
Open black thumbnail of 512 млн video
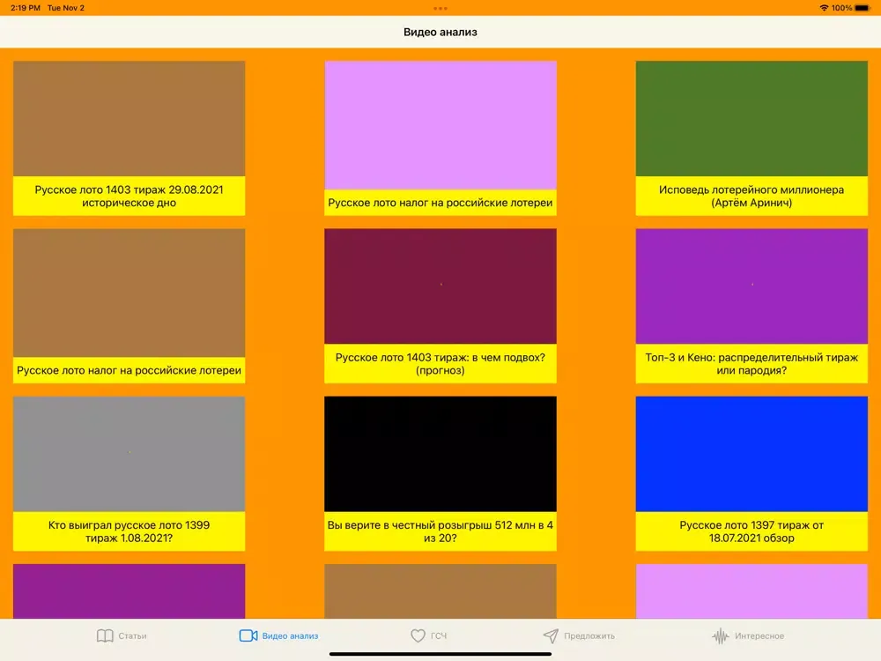pyautogui.click(x=440, y=454)
